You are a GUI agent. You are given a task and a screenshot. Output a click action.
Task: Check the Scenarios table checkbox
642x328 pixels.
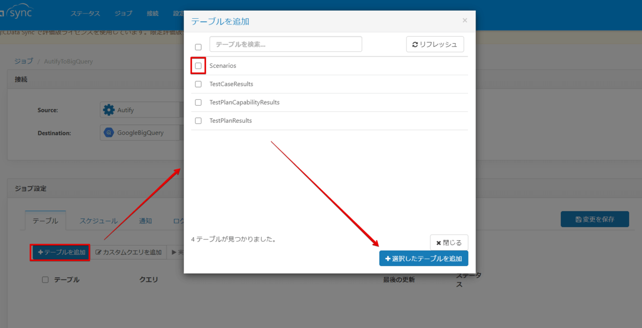pos(198,66)
